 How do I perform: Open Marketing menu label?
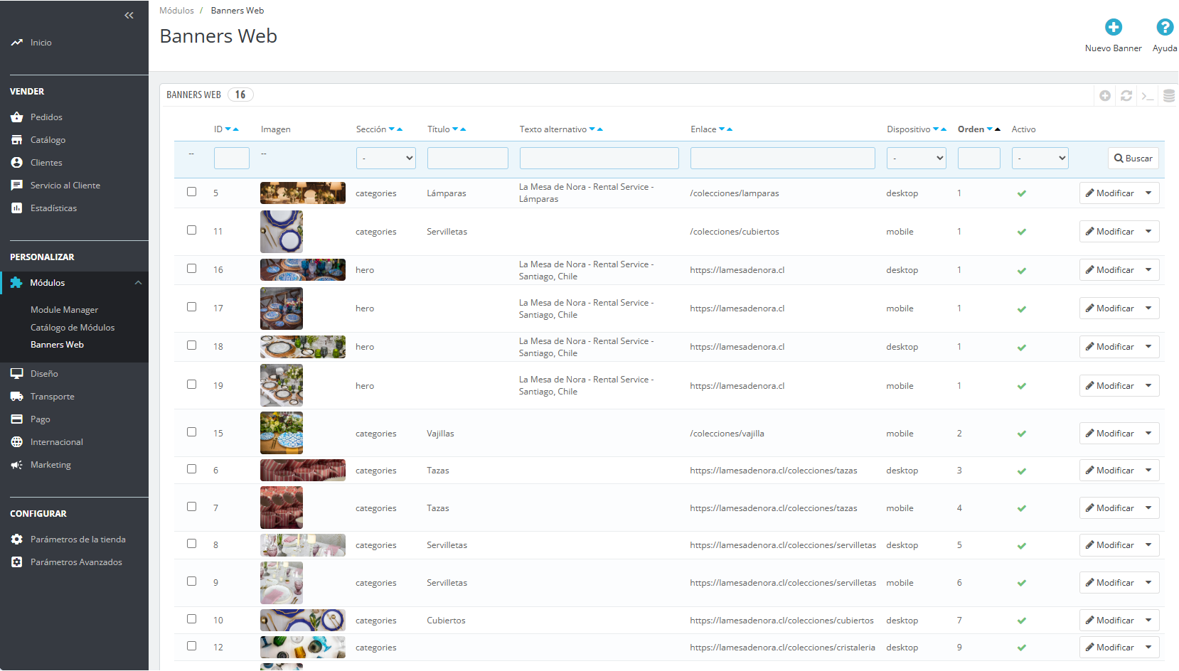coord(50,465)
